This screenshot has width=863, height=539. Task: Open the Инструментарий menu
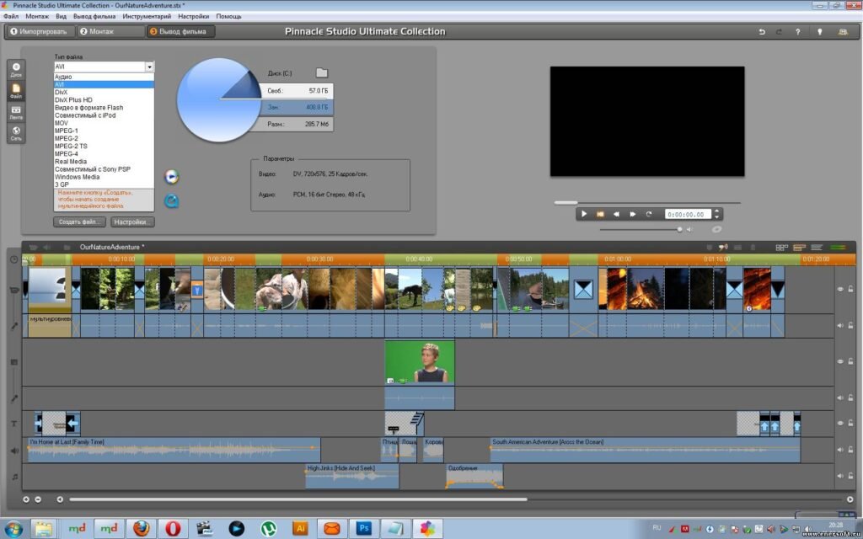point(147,17)
